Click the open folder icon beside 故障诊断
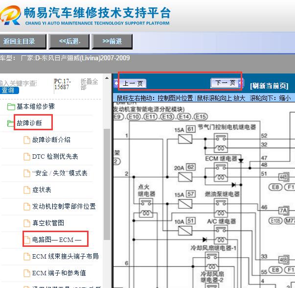This screenshot has width=295, height=288. [11, 123]
